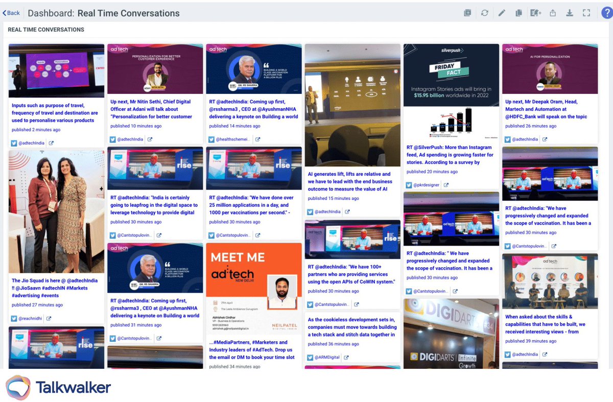Edit the dashboard with the pencil icon
The height and width of the screenshot is (402, 613).
coord(502,13)
